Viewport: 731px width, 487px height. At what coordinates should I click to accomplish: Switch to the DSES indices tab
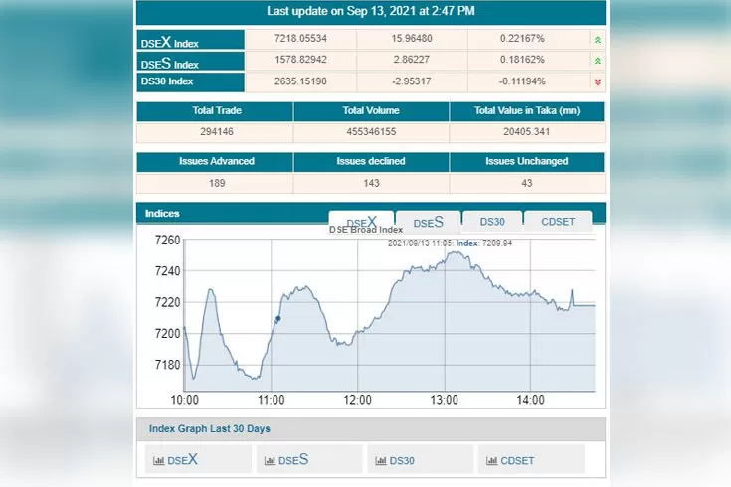coord(428,222)
